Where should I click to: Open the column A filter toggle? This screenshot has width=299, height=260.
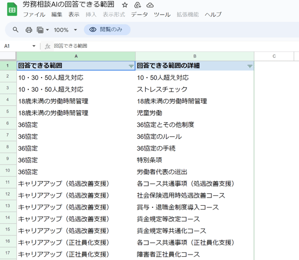point(131,66)
